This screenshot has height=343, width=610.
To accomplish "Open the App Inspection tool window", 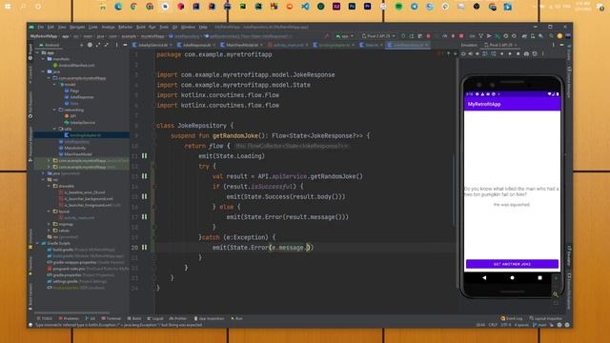I will (x=210, y=318).
